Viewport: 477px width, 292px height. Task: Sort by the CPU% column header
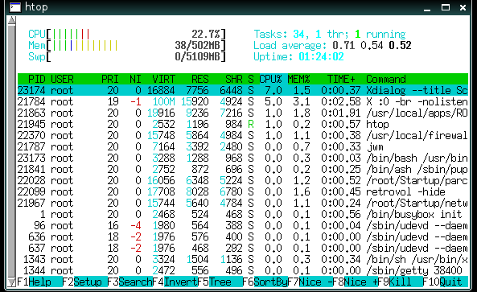(270, 79)
